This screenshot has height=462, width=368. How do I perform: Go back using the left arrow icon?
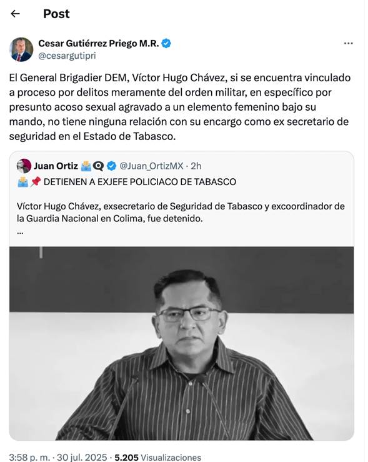click(15, 14)
